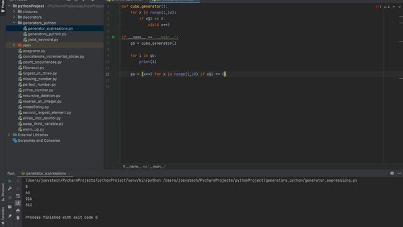Image resolution: width=403 pixels, height=227 pixels.
Task: Open Run panel settings gear
Action: coord(392,173)
